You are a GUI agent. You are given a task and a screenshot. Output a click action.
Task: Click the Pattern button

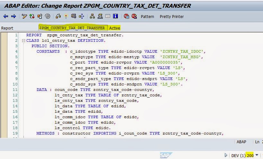(147, 17)
